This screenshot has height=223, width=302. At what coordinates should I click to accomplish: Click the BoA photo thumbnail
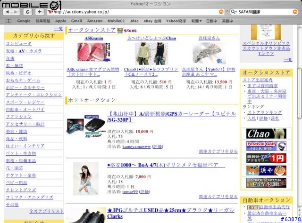[86, 179]
